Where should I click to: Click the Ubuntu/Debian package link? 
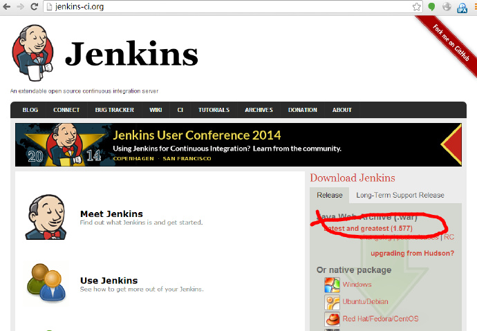click(x=366, y=302)
